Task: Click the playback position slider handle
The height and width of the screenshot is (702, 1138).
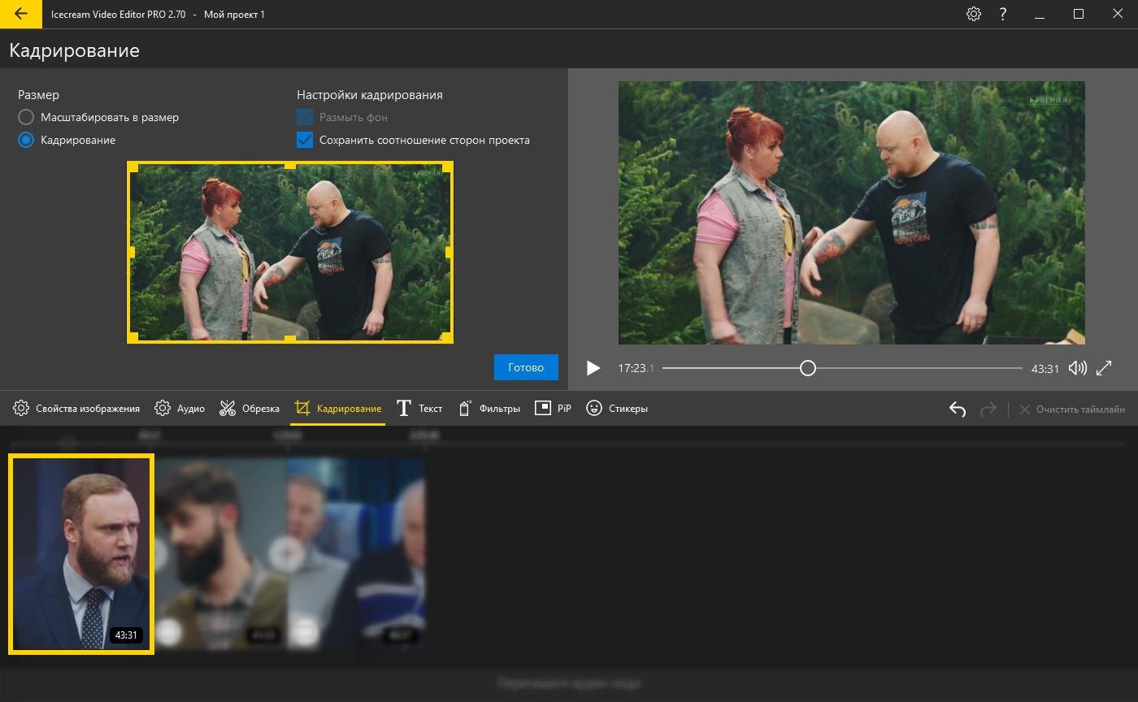Action: point(807,368)
